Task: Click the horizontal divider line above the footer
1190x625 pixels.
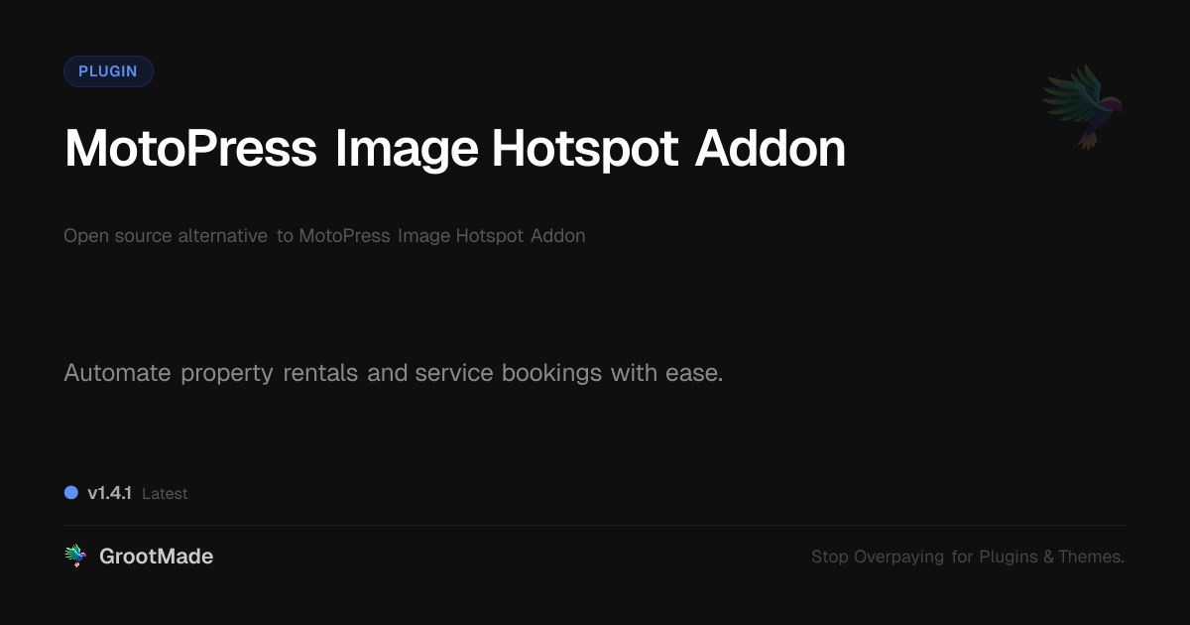Action: (x=595, y=525)
